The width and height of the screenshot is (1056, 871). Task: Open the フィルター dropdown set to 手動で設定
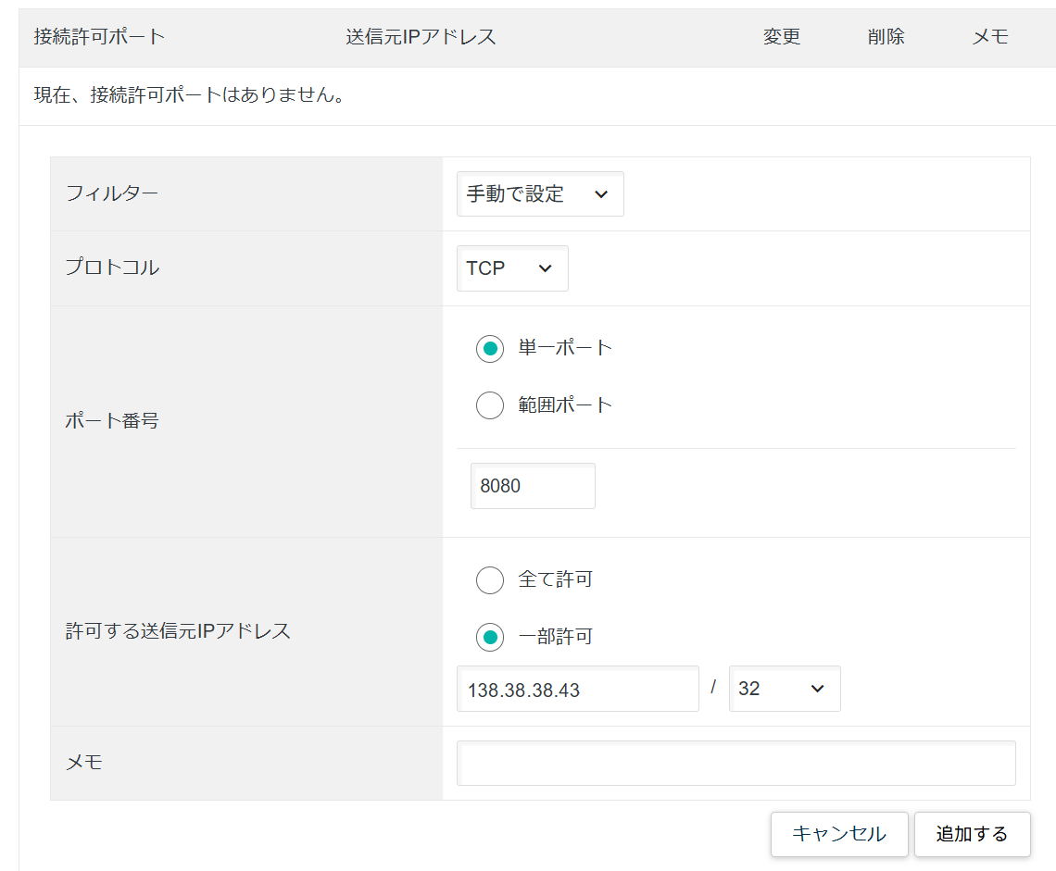(x=539, y=194)
